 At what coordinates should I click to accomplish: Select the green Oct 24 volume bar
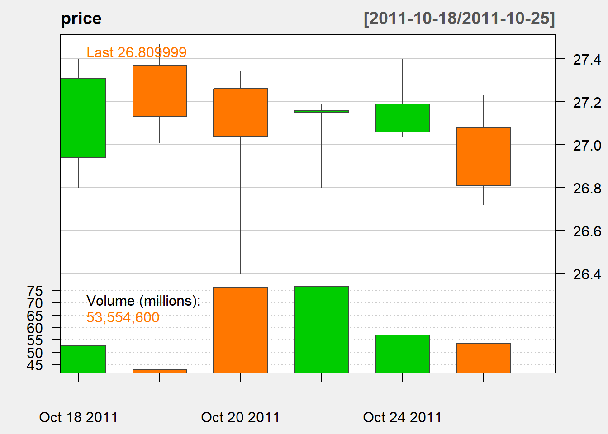coord(403,354)
